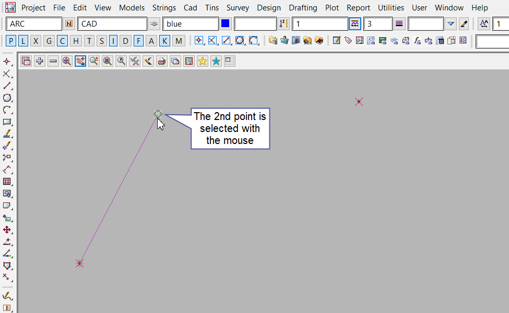Select the CAD circle tool
Viewport: 509px width, 313px height.
[7, 98]
